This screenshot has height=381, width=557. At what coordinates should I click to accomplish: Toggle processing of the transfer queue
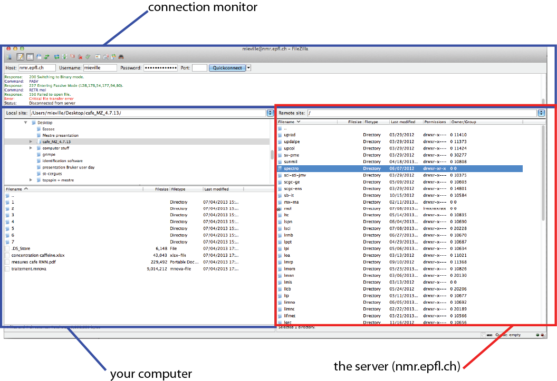64,57
